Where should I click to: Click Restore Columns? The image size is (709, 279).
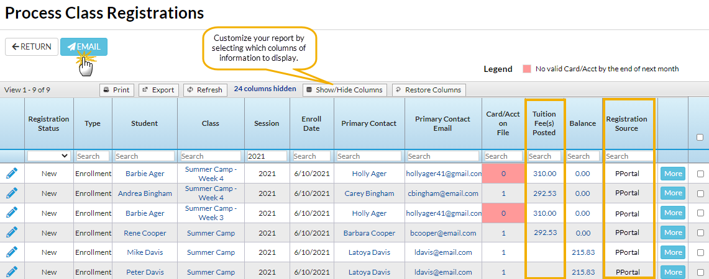point(429,90)
